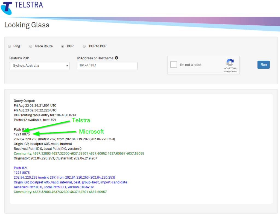
Task: Click the line from 202.84.219.207
Action: click(x=64, y=139)
